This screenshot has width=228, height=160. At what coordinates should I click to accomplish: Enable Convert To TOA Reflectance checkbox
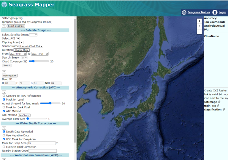[4, 96]
